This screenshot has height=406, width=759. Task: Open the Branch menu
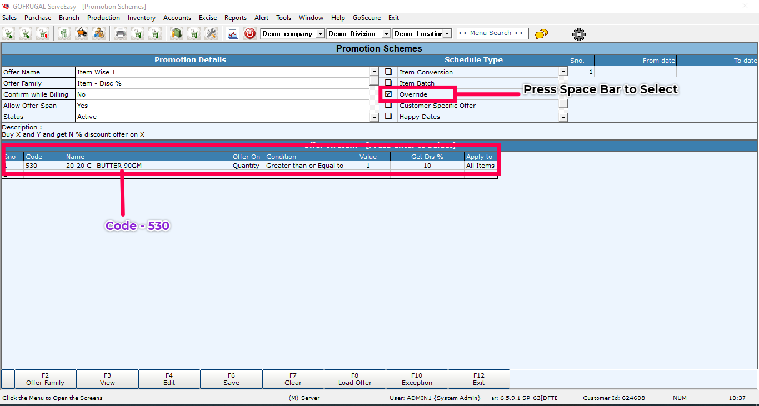(69, 18)
